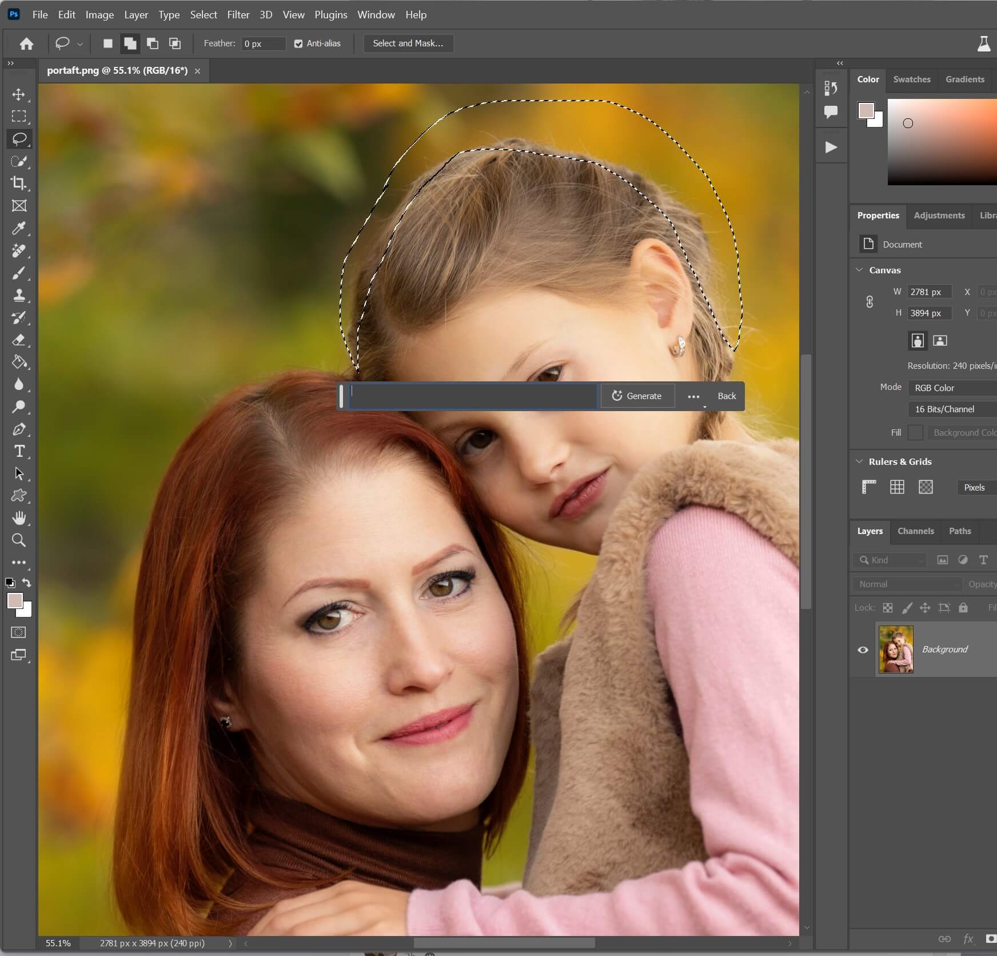Image resolution: width=997 pixels, height=956 pixels.
Task: Open the Select menu
Action: [x=204, y=14]
